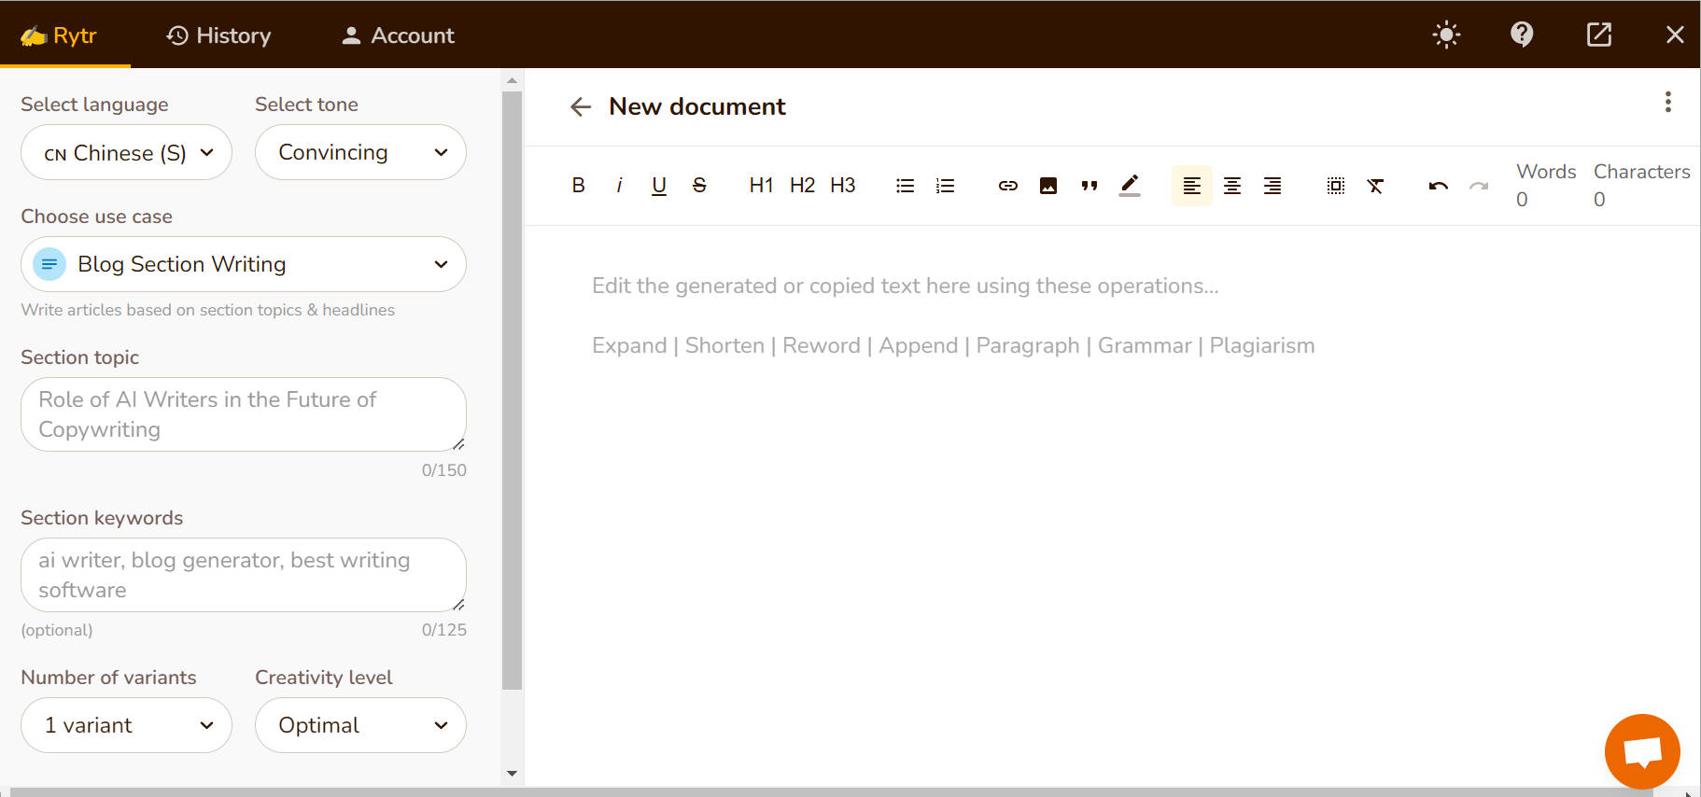Viewport: 1701px width, 797px height.
Task: Open the chat support bubble
Action: (x=1642, y=751)
